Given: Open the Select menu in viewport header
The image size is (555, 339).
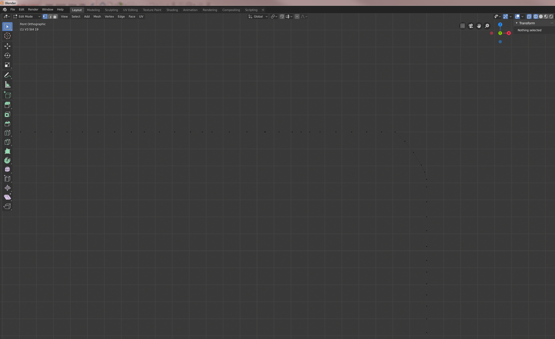Looking at the screenshot, I should [x=76, y=16].
